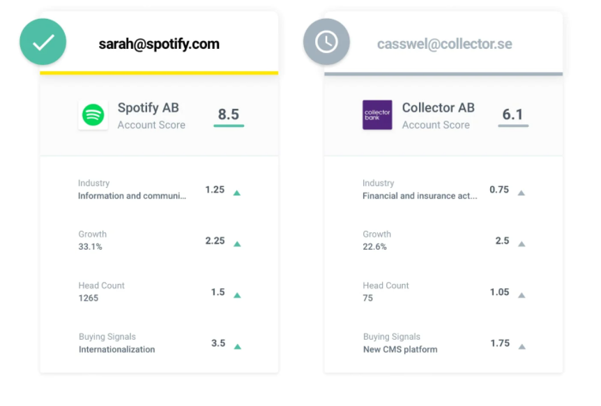Click the gray arrow beside Collector Industry 0.75
This screenshot has width=601, height=406.
click(522, 193)
